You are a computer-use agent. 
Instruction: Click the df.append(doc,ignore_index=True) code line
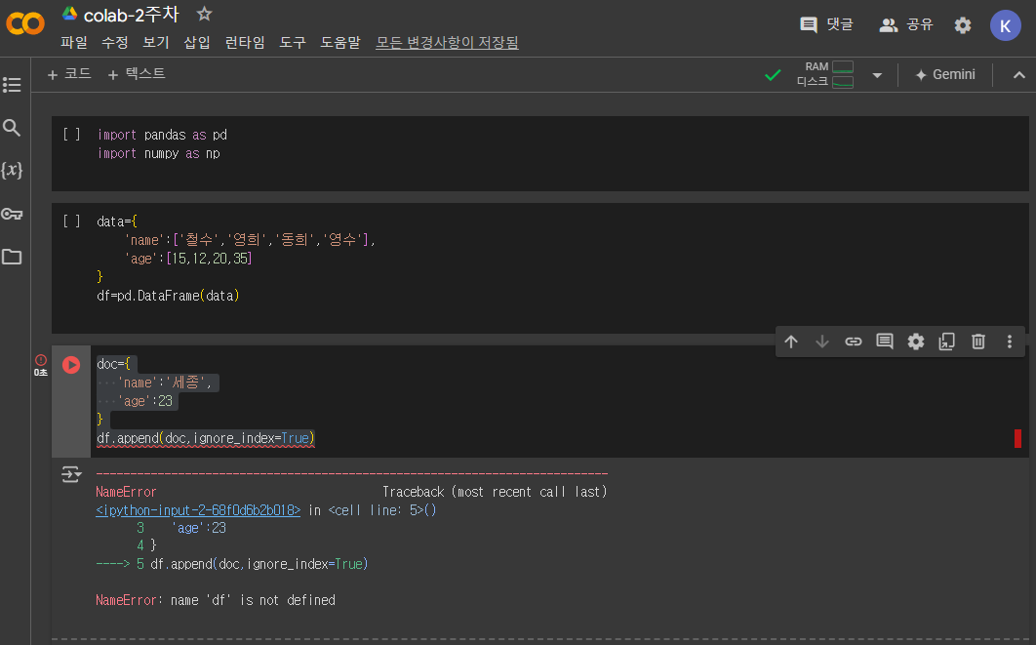(206, 438)
